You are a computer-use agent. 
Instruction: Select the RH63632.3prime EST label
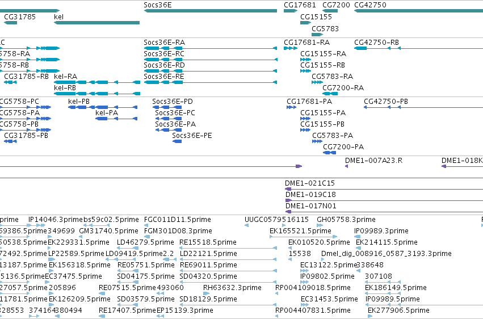click(232, 288)
